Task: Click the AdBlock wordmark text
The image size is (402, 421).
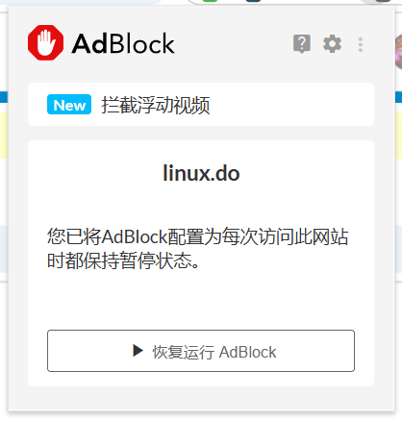Action: tap(123, 43)
